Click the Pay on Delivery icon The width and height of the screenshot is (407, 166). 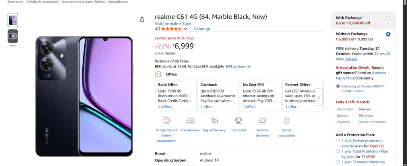[214, 121]
